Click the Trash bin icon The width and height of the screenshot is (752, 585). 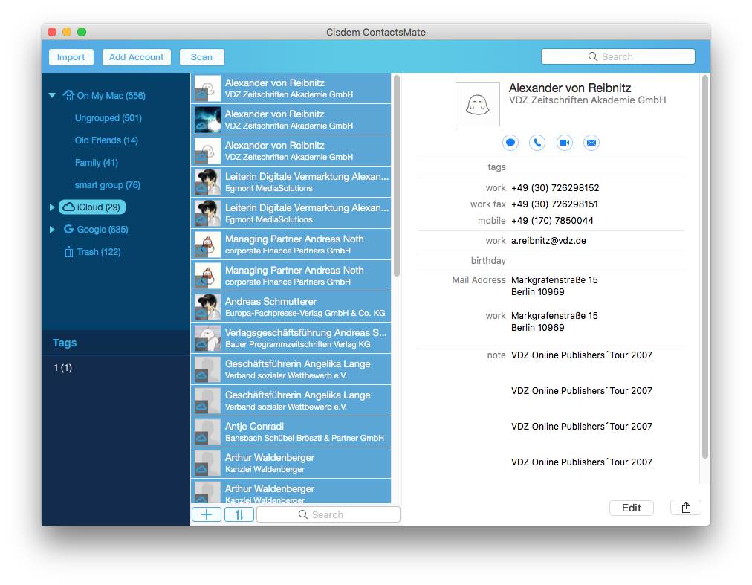click(69, 251)
